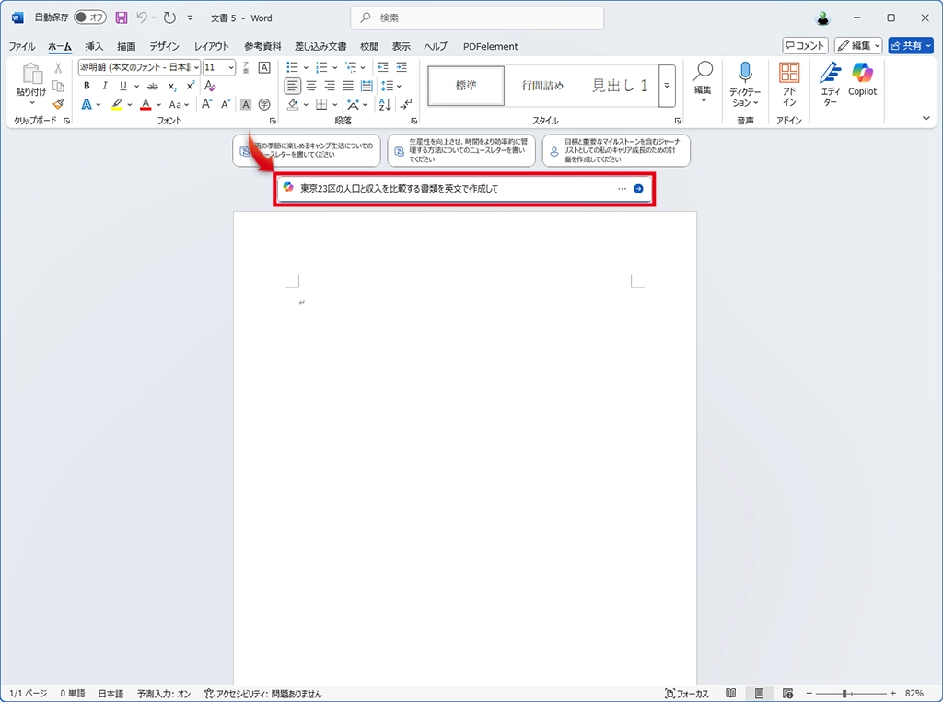943x702 pixels.
Task: Expand the underline style dropdown arrow
Action: (x=136, y=86)
